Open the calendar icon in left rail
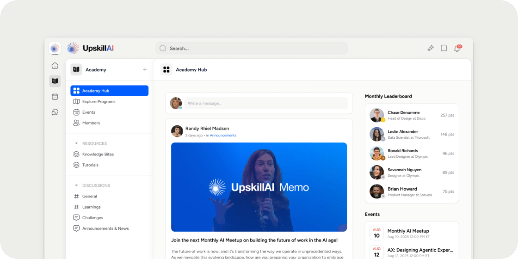This screenshot has width=518, height=259. point(55,97)
